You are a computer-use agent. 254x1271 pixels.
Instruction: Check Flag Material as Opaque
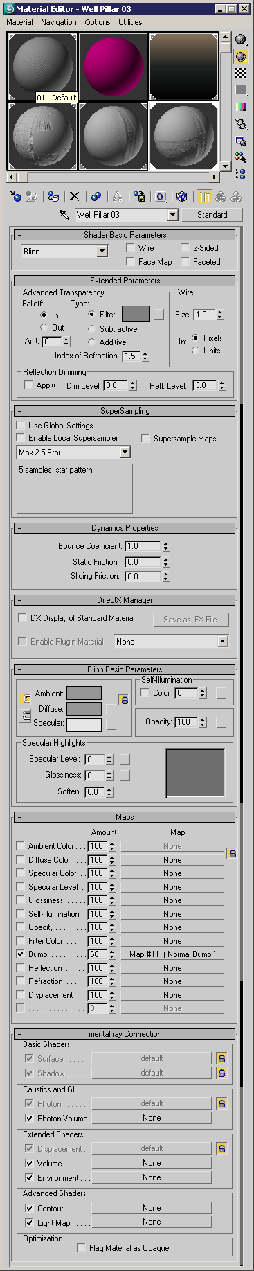(81, 1248)
